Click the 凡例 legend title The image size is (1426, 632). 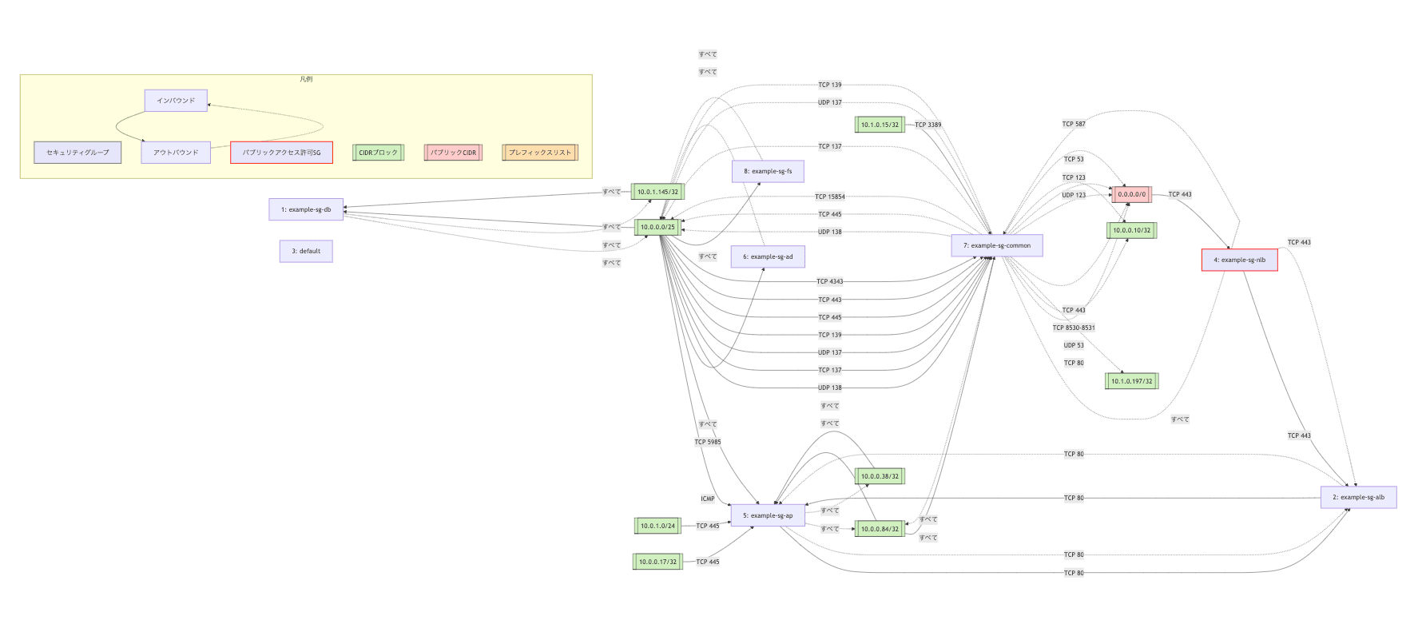pyautogui.click(x=306, y=79)
